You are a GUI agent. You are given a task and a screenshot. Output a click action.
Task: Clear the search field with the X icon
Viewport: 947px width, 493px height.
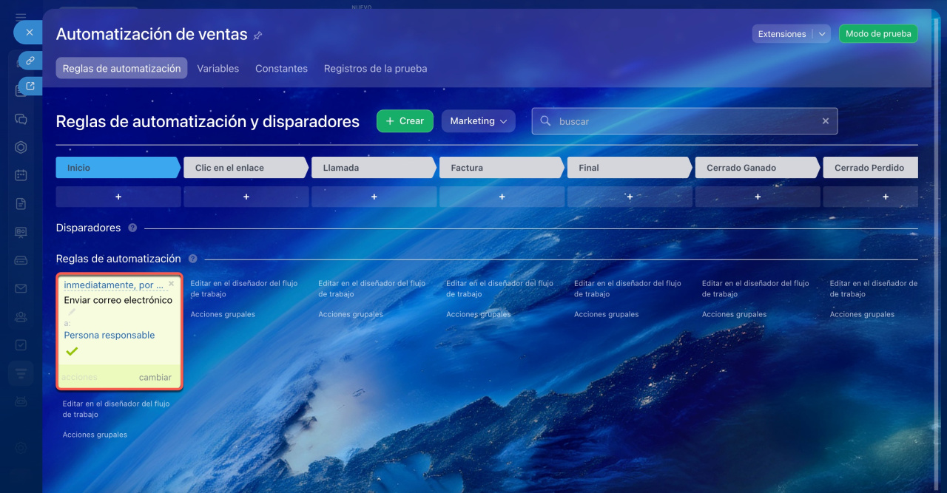(826, 121)
